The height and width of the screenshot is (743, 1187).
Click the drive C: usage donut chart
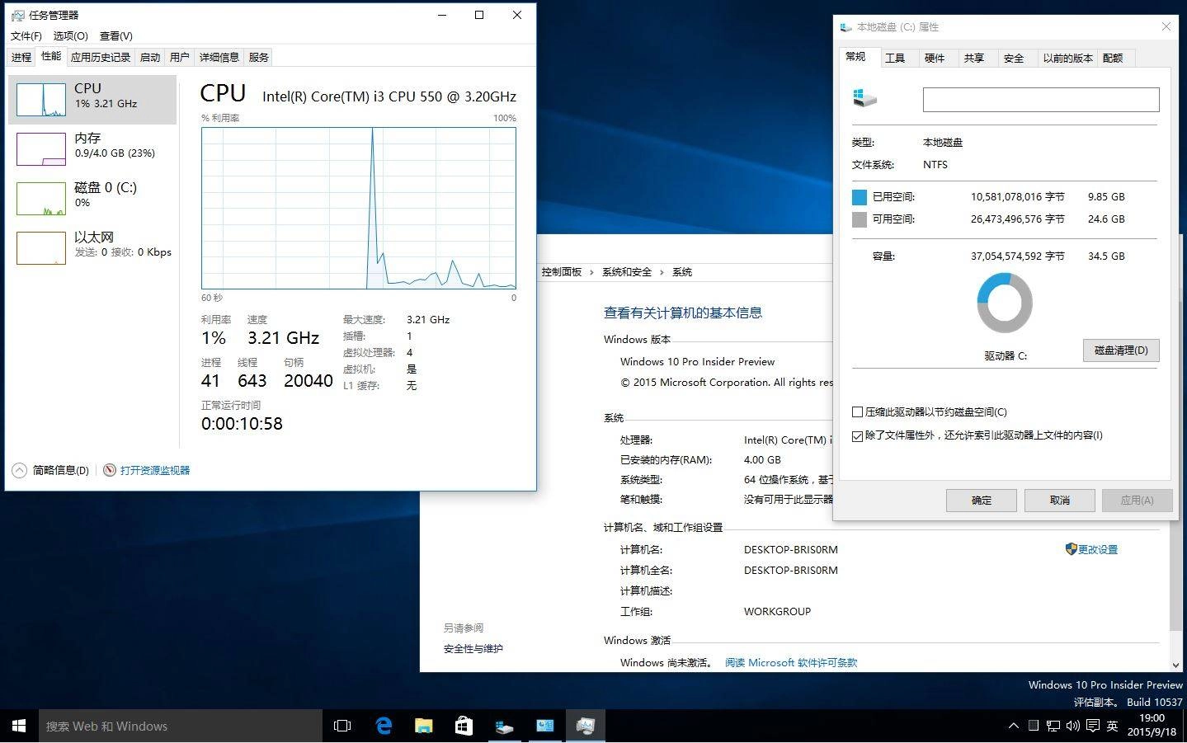pos(1005,303)
